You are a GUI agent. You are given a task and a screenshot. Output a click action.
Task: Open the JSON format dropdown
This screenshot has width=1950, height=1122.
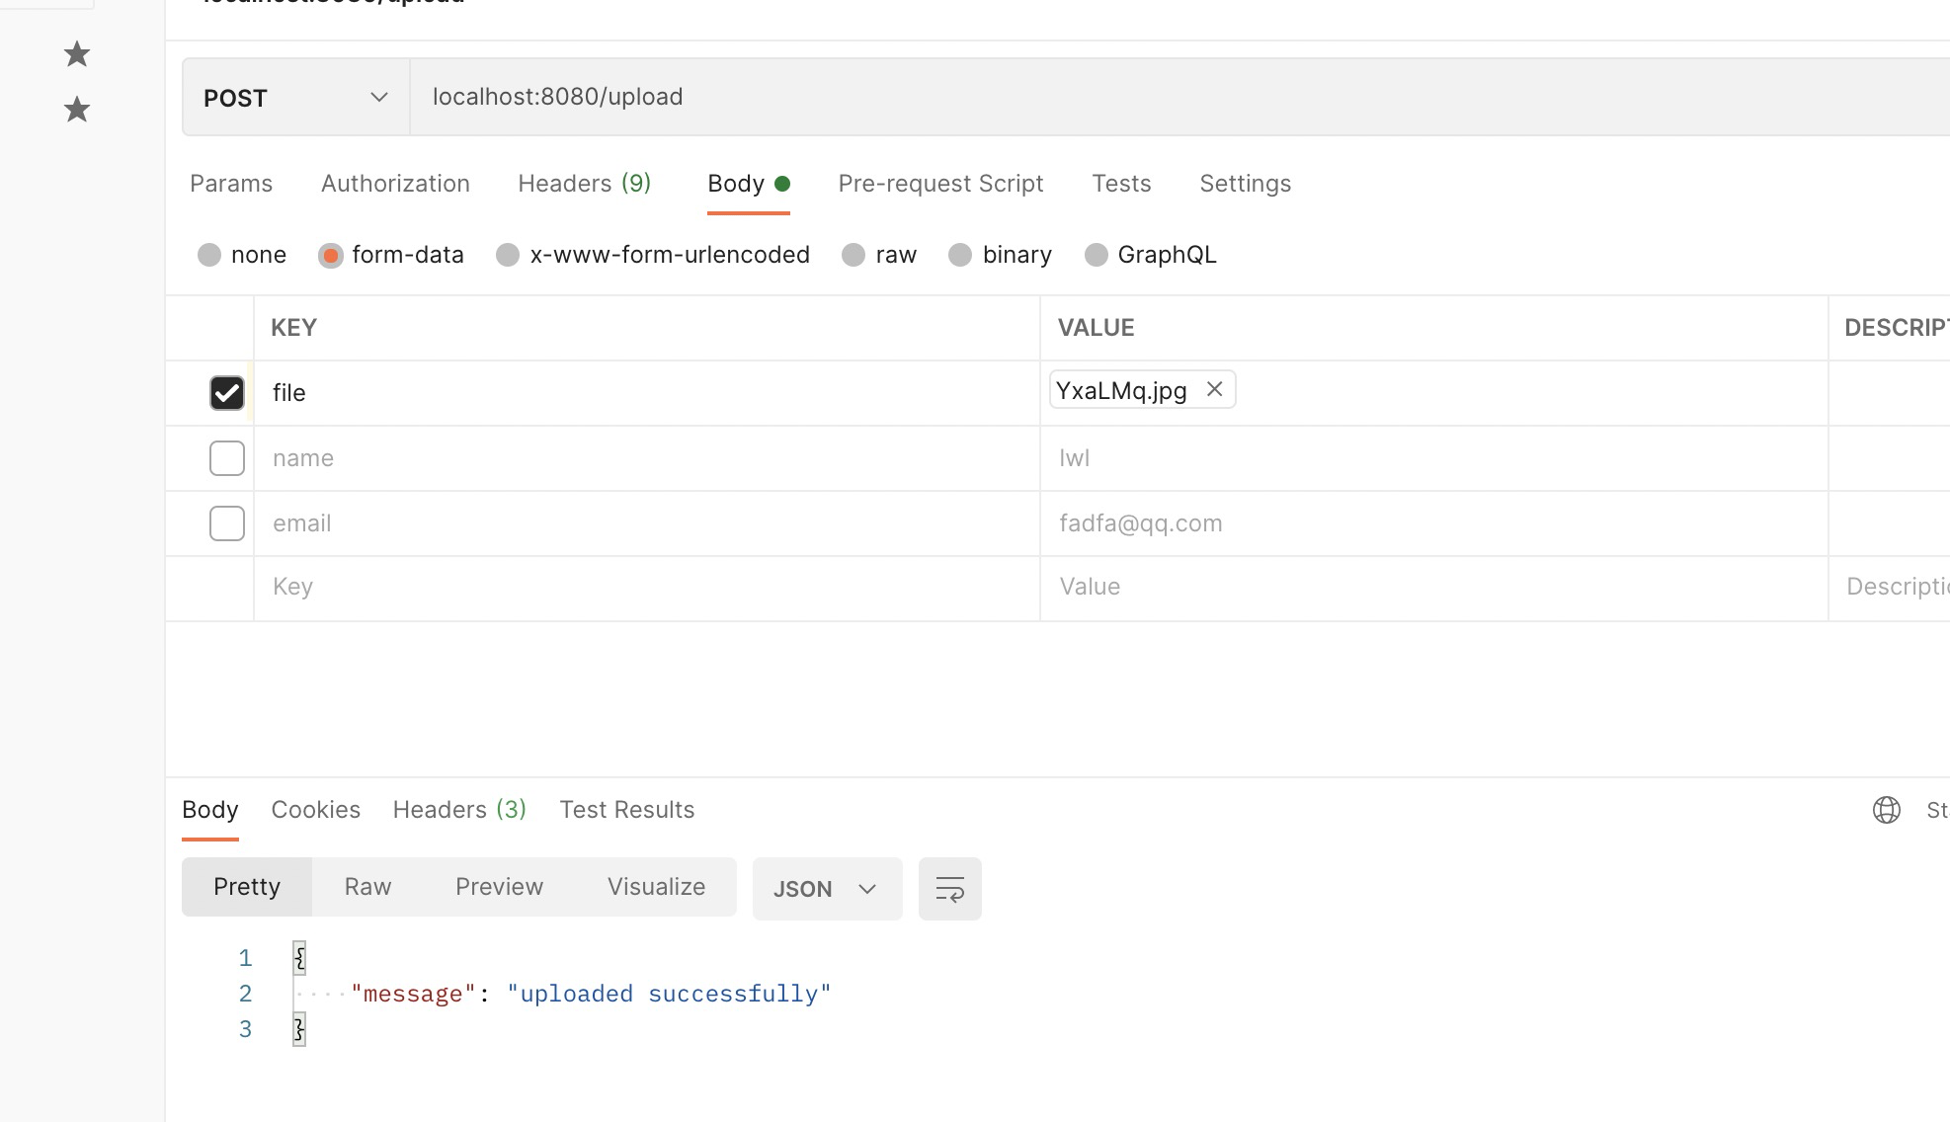pos(827,889)
